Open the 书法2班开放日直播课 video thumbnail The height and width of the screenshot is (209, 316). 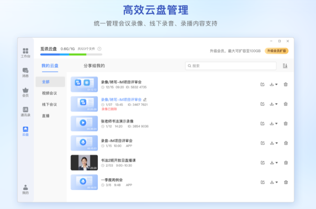[x=84, y=163]
